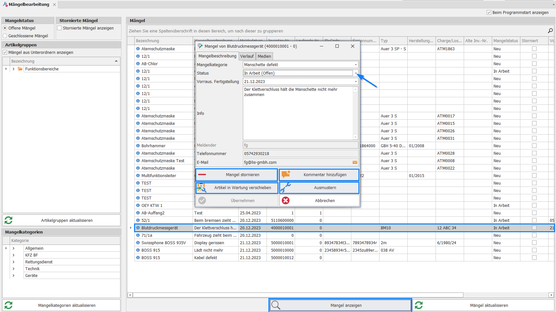The height and width of the screenshot is (312, 556).
Task: Open the Vorraus. Fertigstellung date dropdown
Action: (356, 82)
